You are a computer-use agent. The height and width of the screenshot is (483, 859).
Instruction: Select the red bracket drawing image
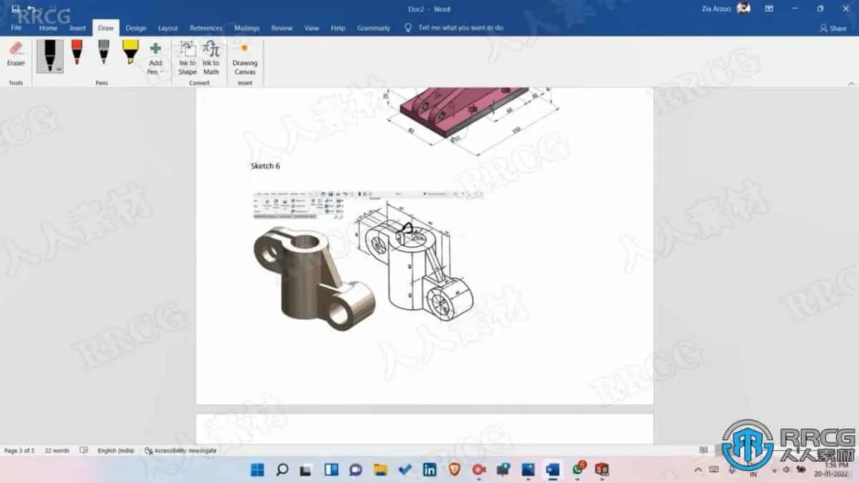[x=472, y=120]
